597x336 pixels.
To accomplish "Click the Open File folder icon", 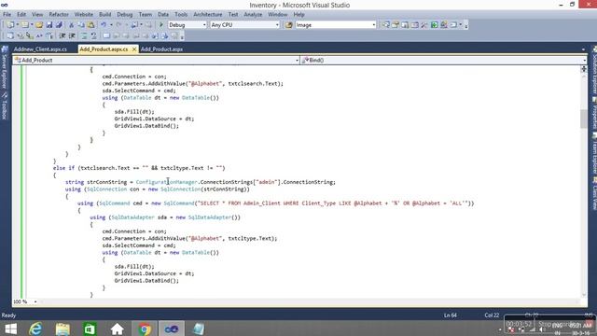I will (x=39, y=25).
